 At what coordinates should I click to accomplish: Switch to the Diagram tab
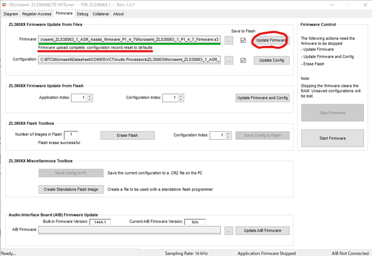coord(11,14)
